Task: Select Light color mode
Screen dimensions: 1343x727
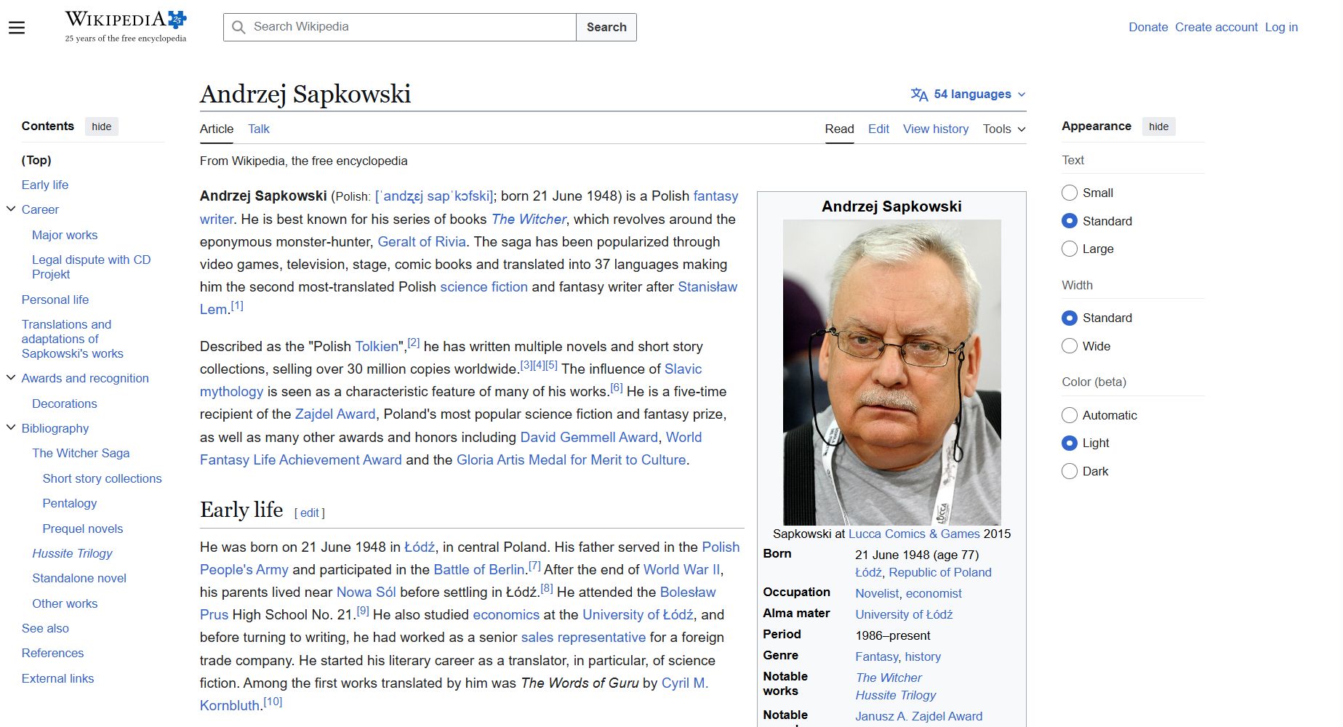Action: pyautogui.click(x=1070, y=443)
